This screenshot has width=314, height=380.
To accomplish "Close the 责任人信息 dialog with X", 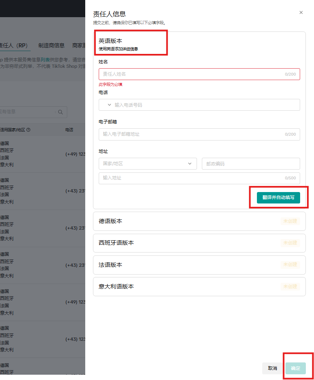I will 301,13.
